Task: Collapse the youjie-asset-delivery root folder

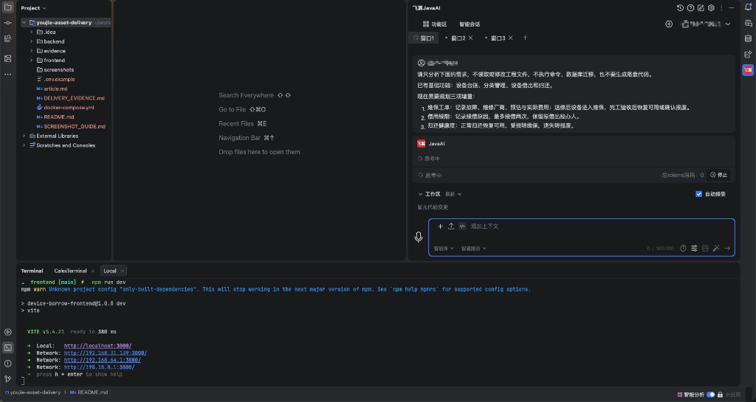Action: pos(24,23)
